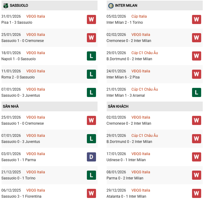
Task: Click L badge for Napoli 1-0 Sassuolo
Action: [x=91, y=56]
